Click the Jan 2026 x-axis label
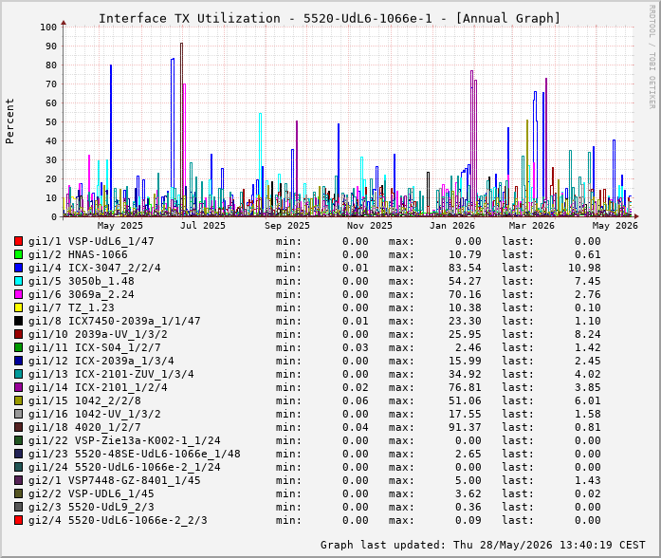 452,226
